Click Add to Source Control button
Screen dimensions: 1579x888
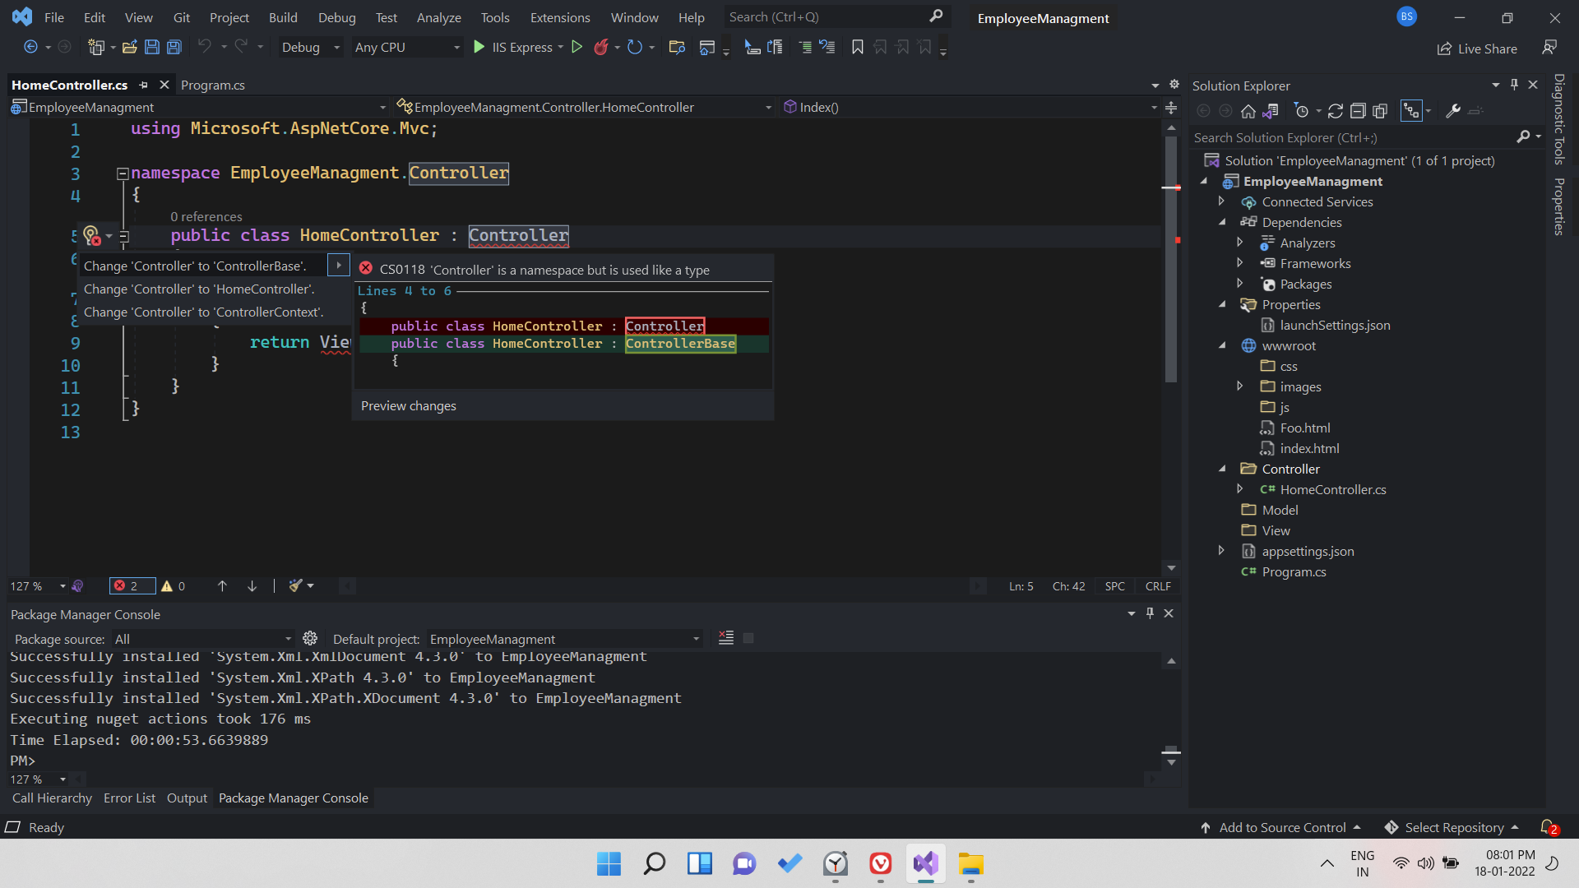[x=1280, y=827]
